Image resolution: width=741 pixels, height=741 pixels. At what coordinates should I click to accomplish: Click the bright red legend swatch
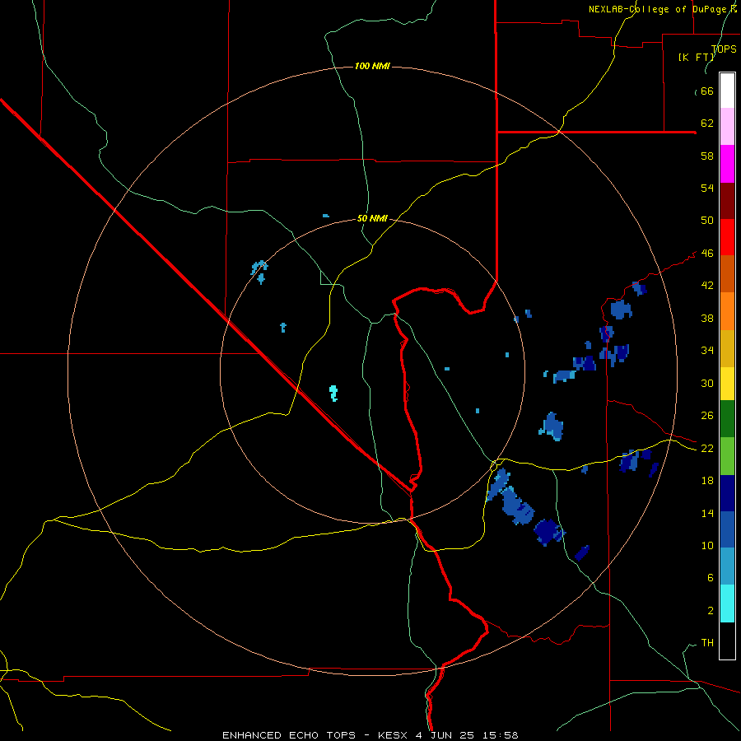click(727, 237)
